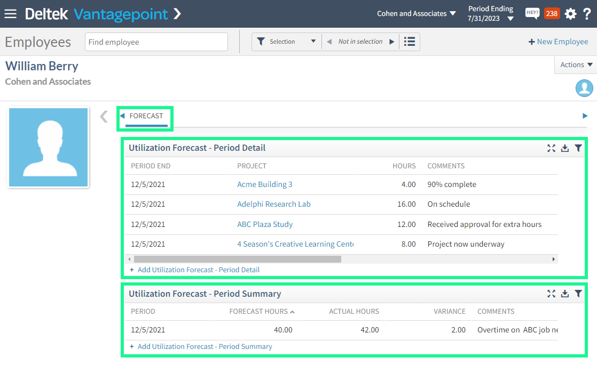The height and width of the screenshot is (374, 597).
Task: Click the Find employee search field
Action: [x=156, y=42]
